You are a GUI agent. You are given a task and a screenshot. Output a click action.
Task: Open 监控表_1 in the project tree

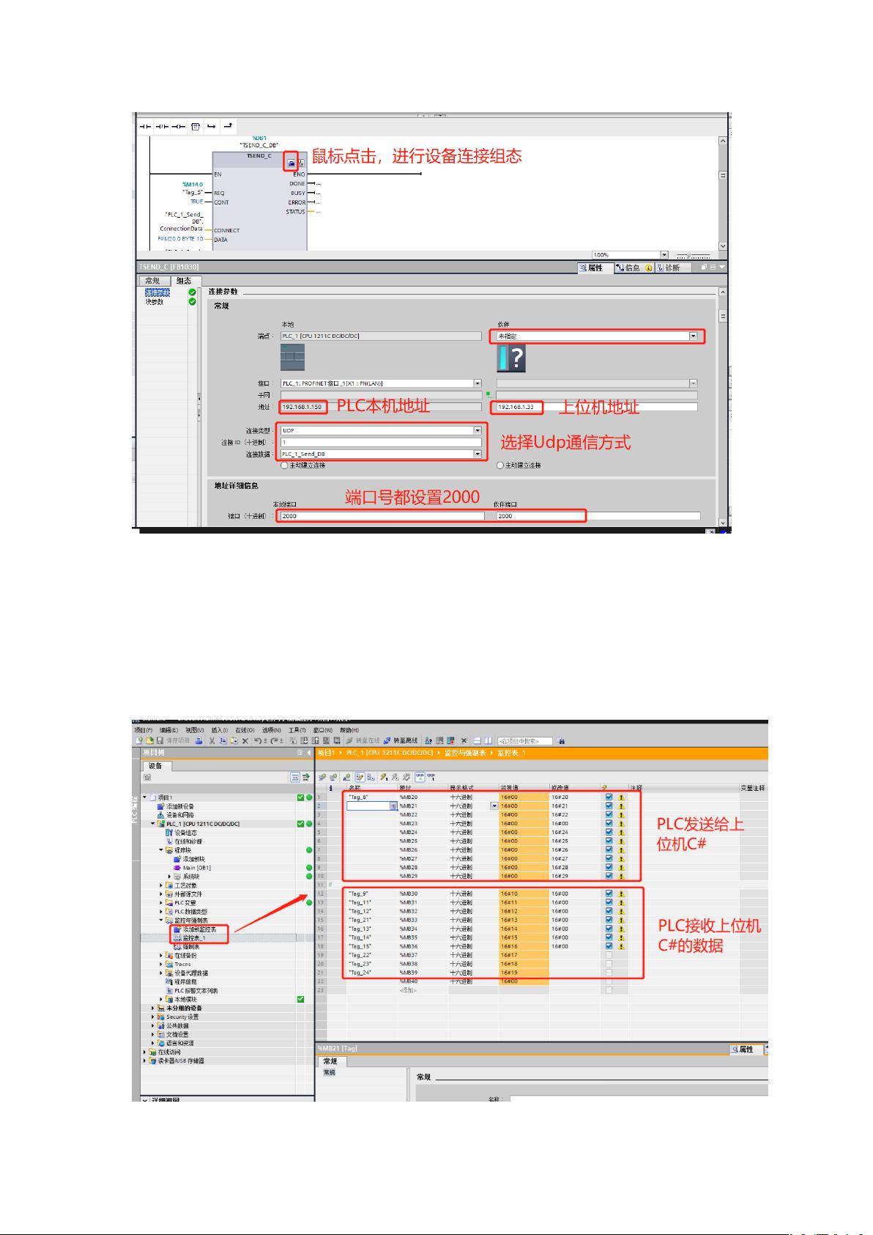click(x=194, y=938)
